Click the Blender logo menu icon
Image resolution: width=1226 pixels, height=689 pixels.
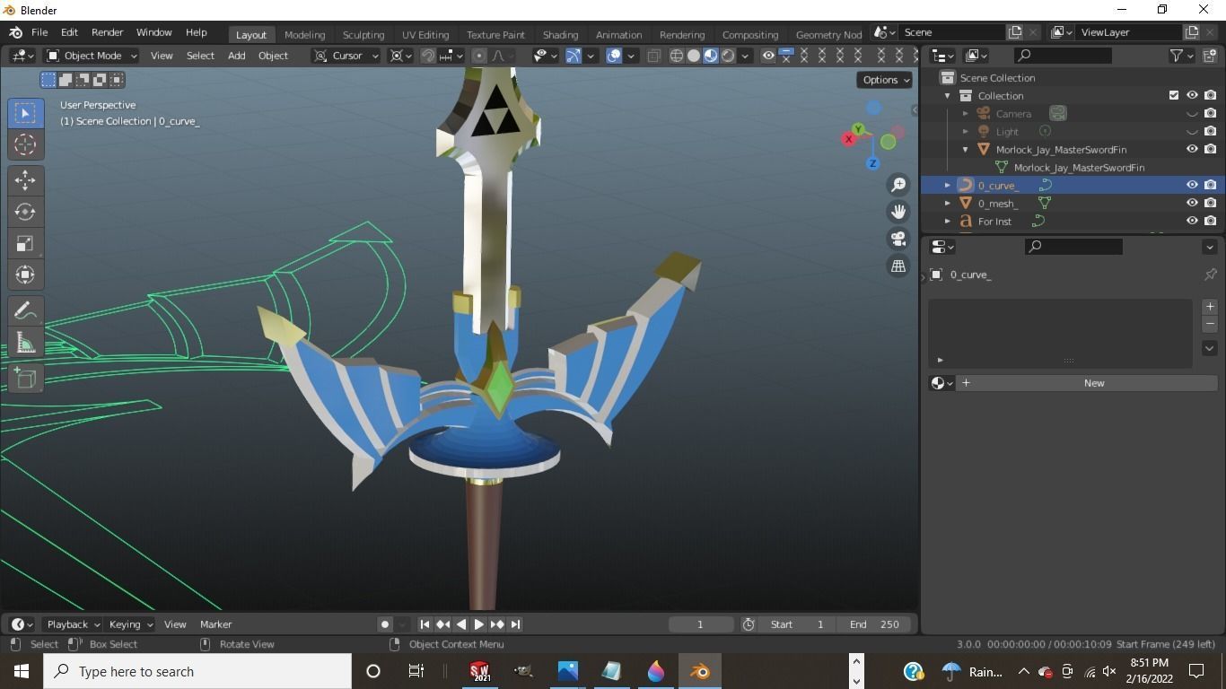coord(15,32)
